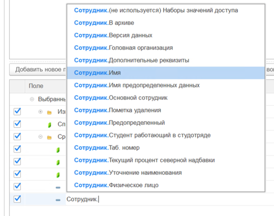Click the folder icon of the 'Ср' group
The height and width of the screenshot is (216, 274).
[x=49, y=137]
